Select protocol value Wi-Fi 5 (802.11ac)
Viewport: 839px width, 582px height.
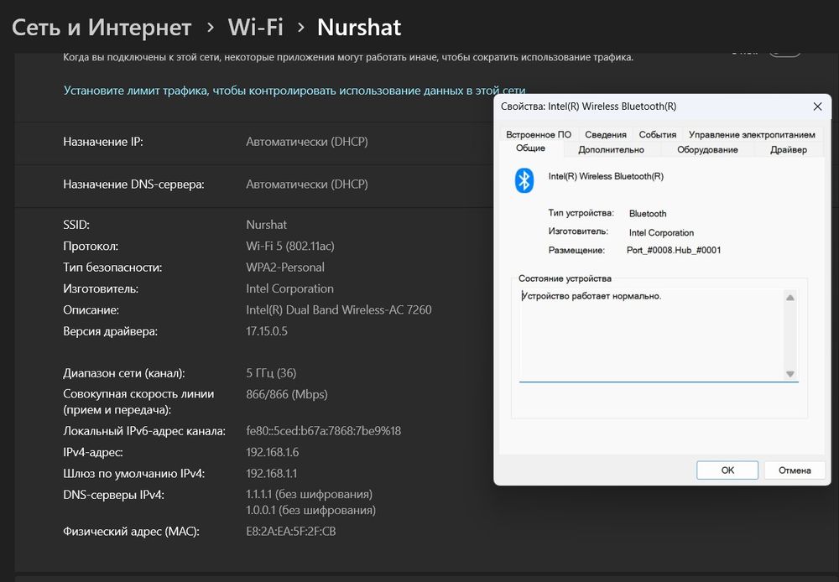(x=290, y=246)
